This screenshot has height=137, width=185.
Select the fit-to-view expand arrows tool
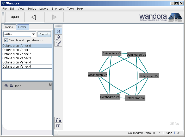point(58,31)
